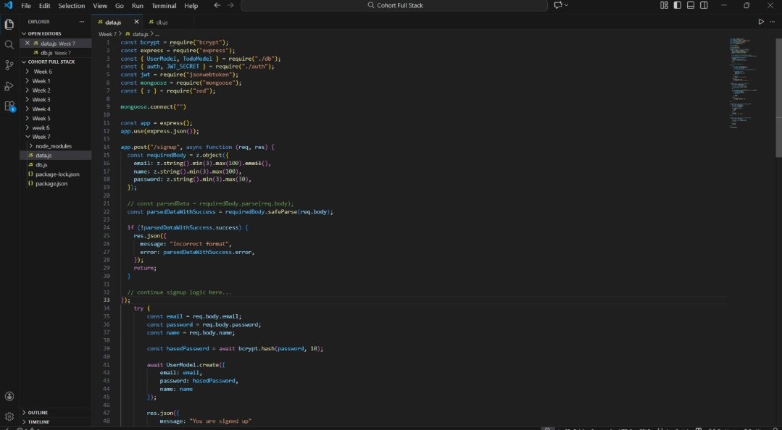Viewport: 782px width, 430px height.
Task: Click the editor vertical scrollbar
Action: tap(778, 100)
